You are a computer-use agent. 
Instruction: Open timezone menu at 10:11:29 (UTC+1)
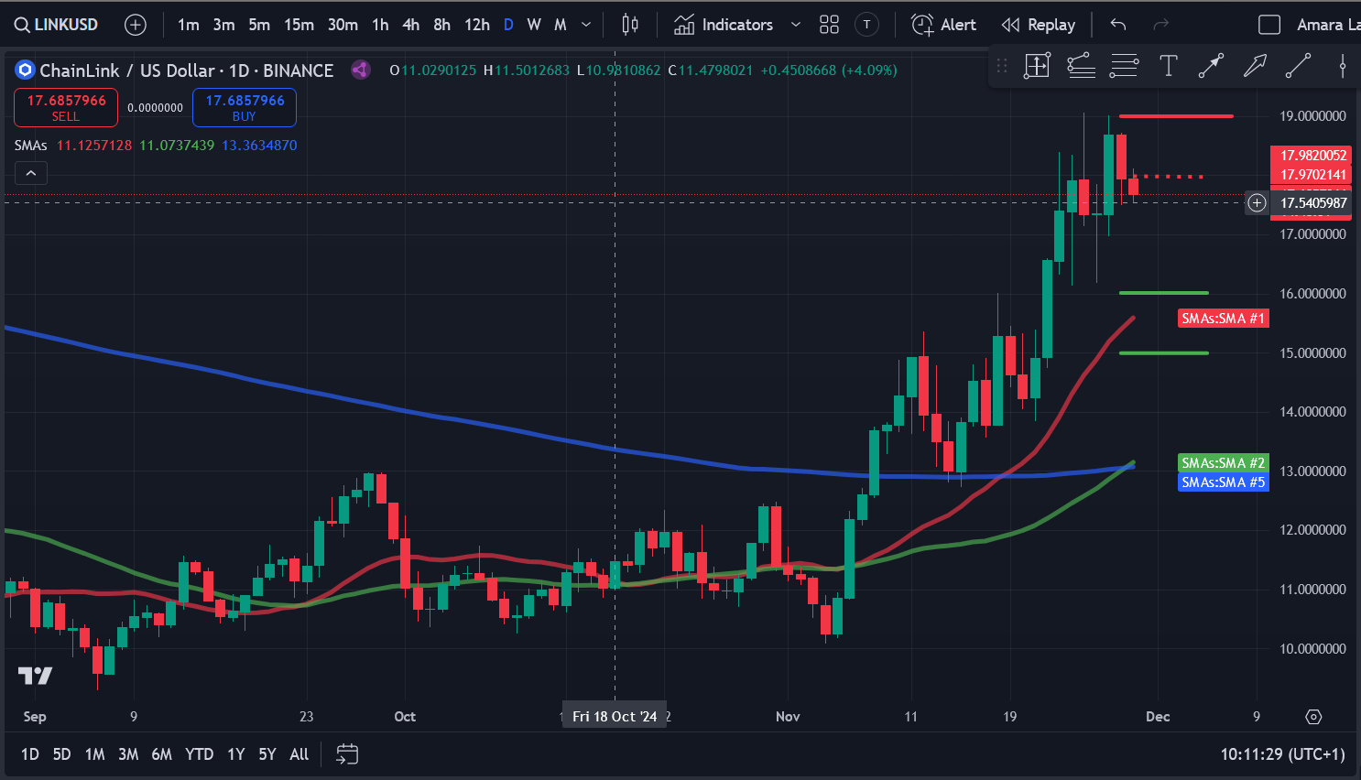tap(1282, 754)
